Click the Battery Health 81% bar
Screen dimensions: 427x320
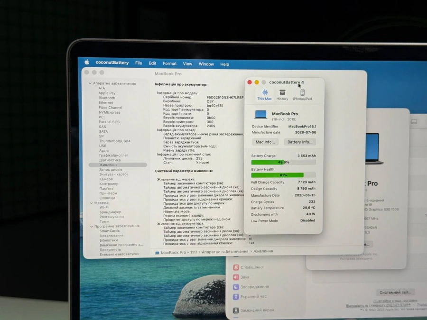tap(283, 175)
